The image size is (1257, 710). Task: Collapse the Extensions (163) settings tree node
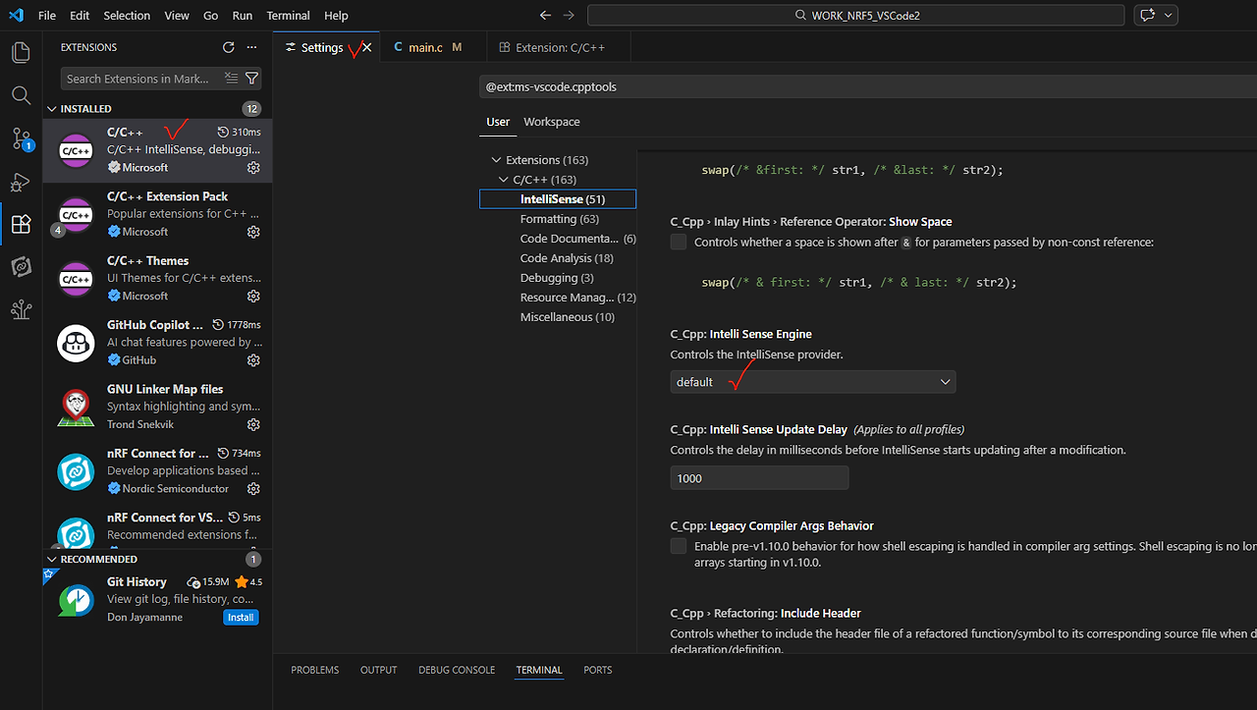click(x=496, y=160)
